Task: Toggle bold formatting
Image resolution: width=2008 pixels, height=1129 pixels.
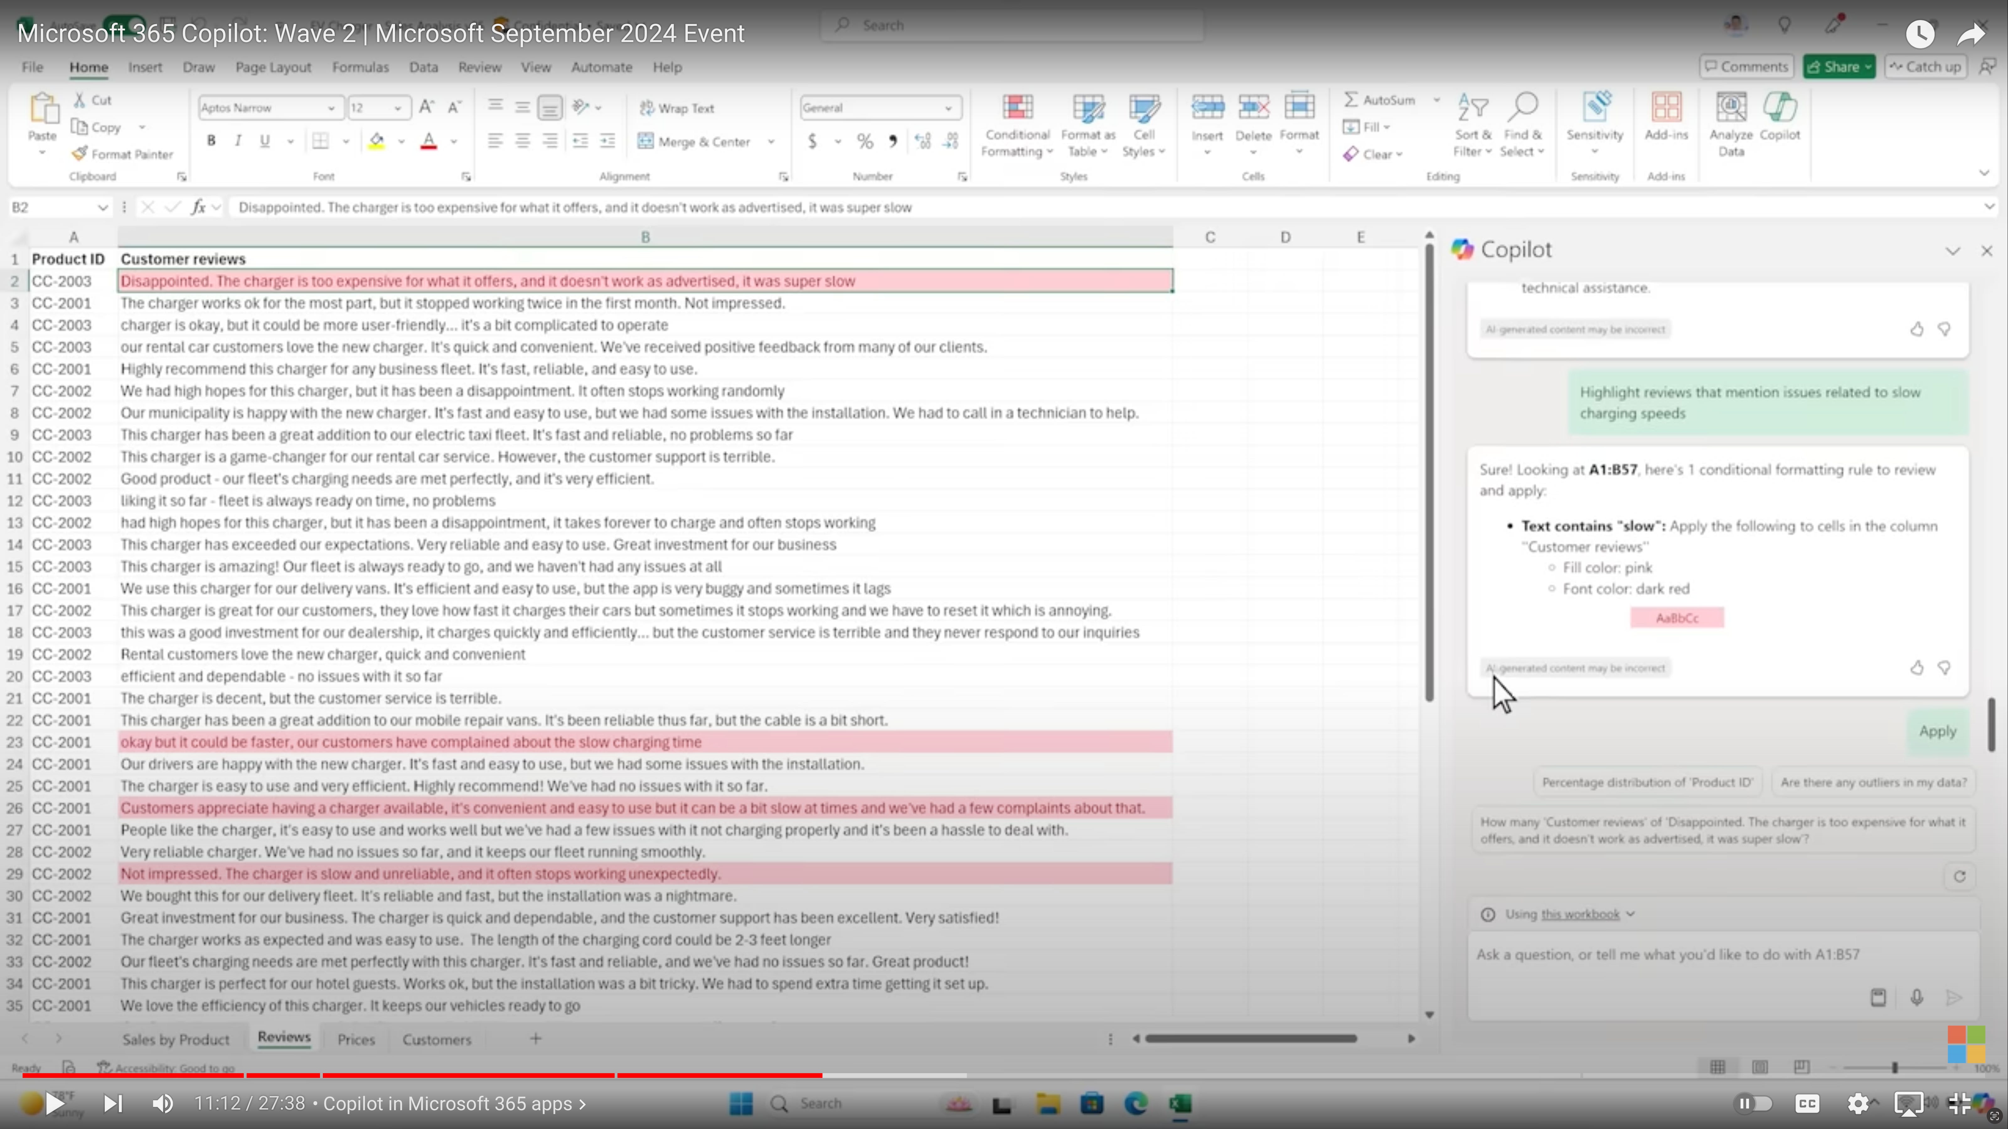Action: pos(211,141)
